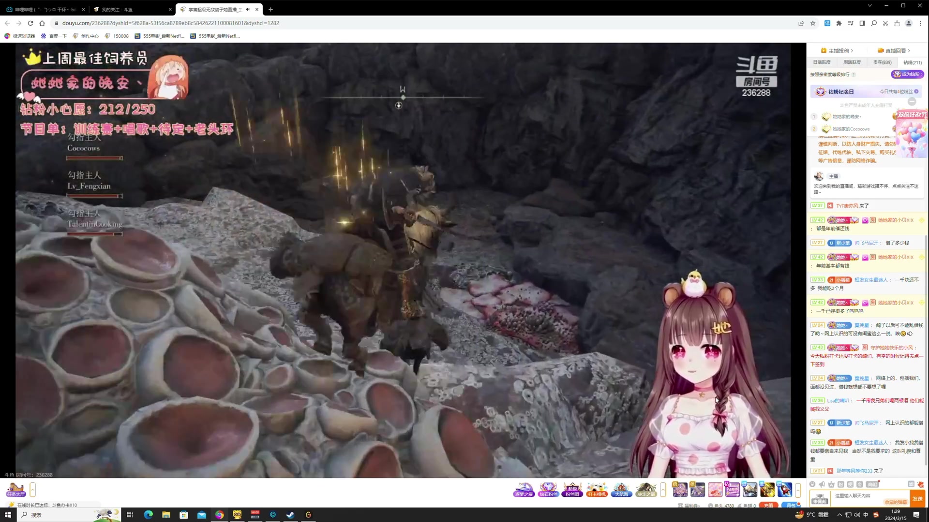Collapse the floating promo with minus button
The image size is (929, 522).
coord(912,101)
